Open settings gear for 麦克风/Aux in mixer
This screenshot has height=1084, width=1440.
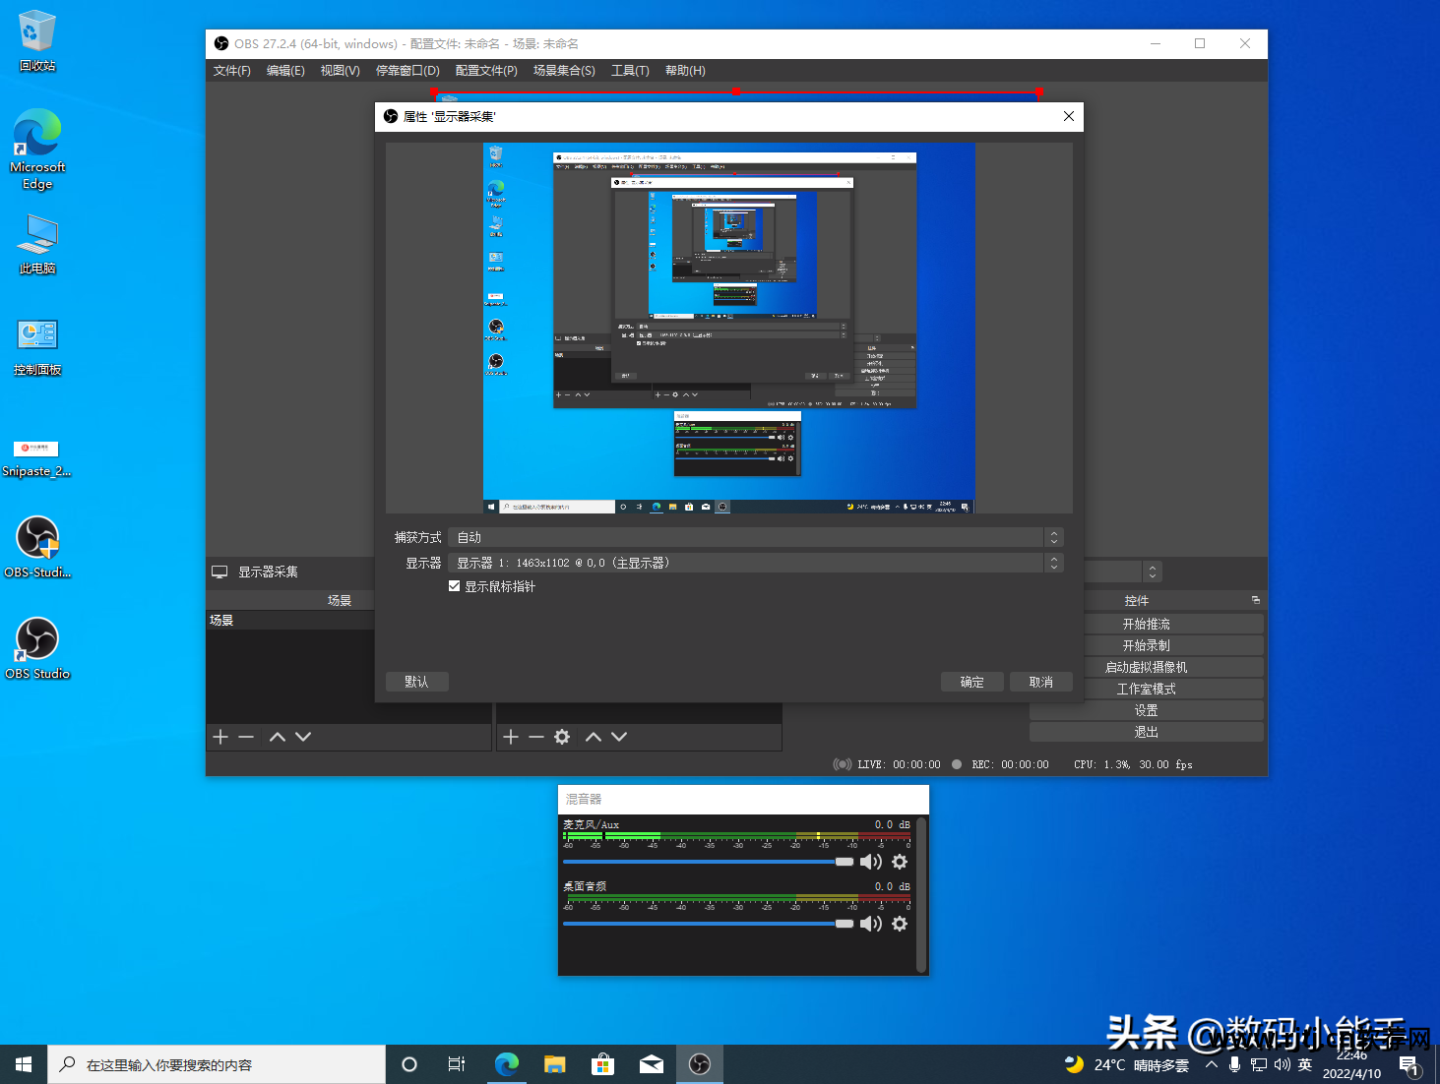click(900, 862)
